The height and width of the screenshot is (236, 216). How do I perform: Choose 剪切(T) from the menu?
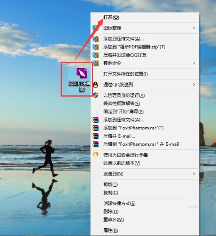pos(111,185)
